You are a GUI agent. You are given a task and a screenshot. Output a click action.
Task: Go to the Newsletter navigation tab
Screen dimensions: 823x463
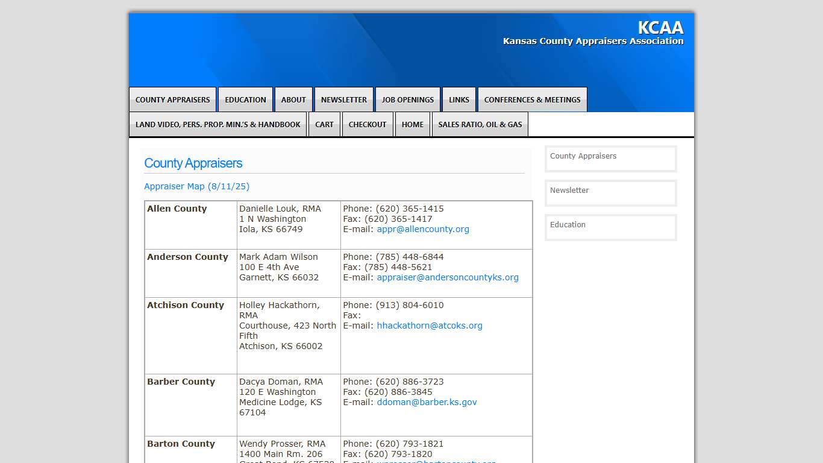343,100
